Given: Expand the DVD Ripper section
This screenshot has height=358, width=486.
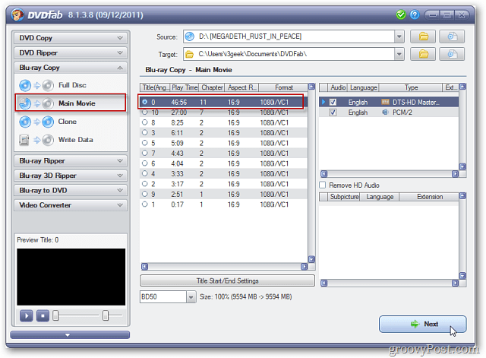Looking at the screenshot, I should pos(71,52).
